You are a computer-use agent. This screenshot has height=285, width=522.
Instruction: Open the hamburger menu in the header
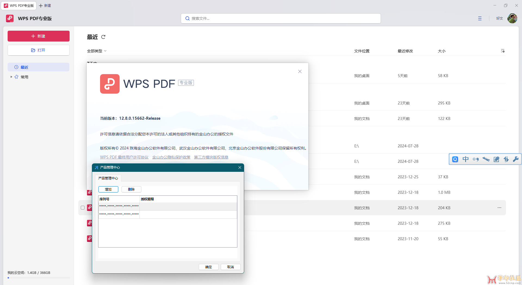[x=480, y=18]
